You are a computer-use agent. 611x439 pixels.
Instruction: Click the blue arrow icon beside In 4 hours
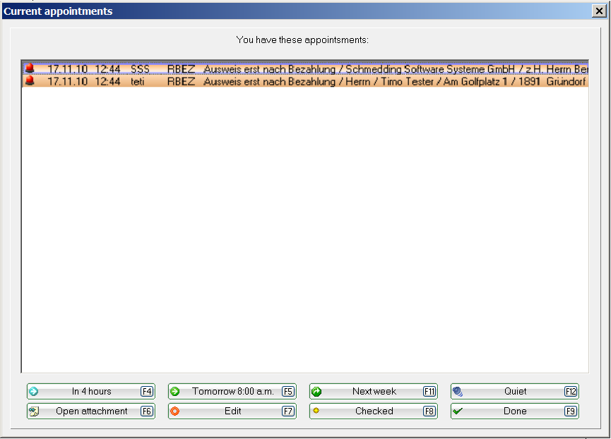pos(34,392)
